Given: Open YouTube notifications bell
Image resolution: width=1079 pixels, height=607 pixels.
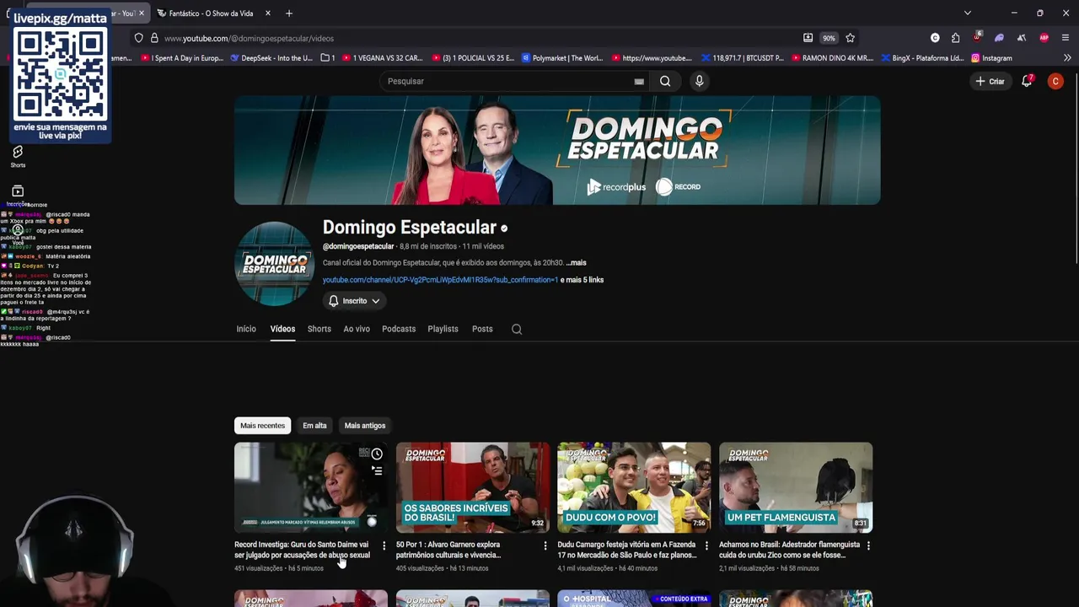Looking at the screenshot, I should [1027, 81].
